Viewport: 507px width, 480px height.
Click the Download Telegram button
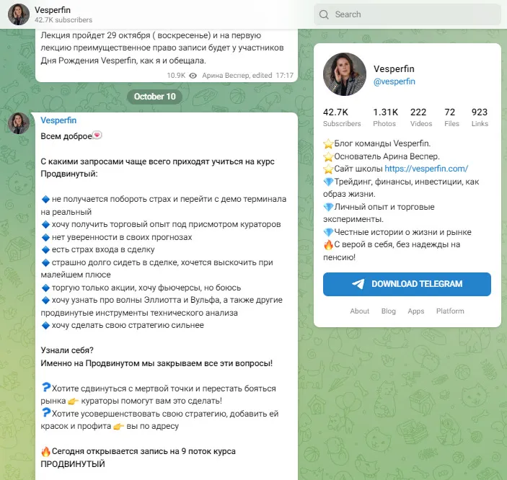coord(407,284)
